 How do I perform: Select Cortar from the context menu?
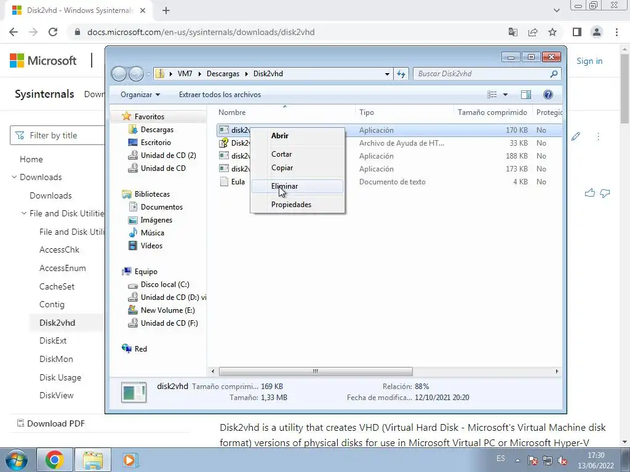tap(297, 154)
